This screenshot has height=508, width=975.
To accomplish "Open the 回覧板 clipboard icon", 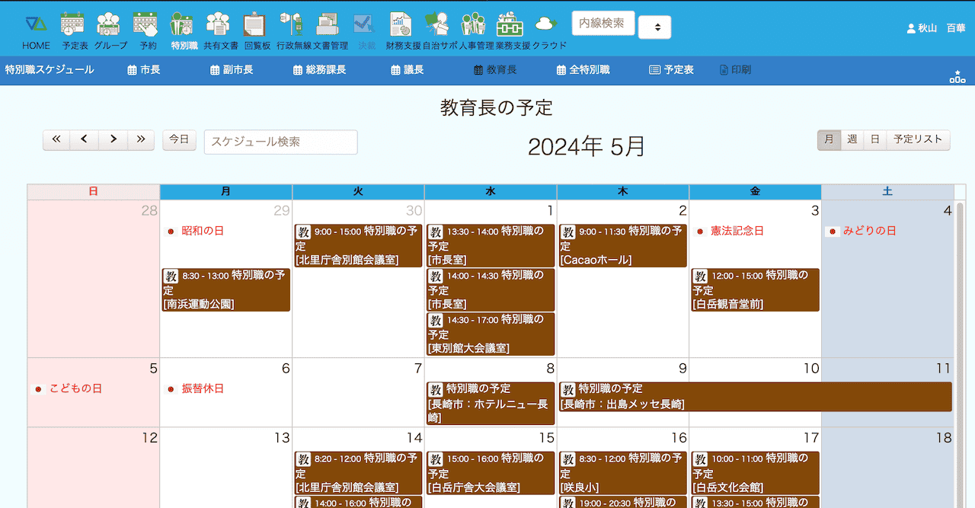I will (x=256, y=25).
